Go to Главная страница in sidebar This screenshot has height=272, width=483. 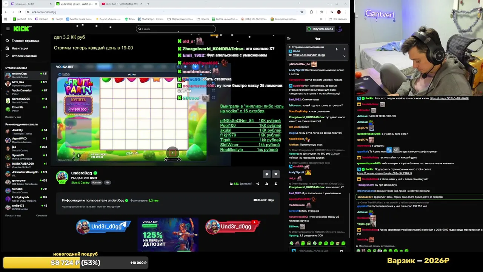click(x=23, y=40)
